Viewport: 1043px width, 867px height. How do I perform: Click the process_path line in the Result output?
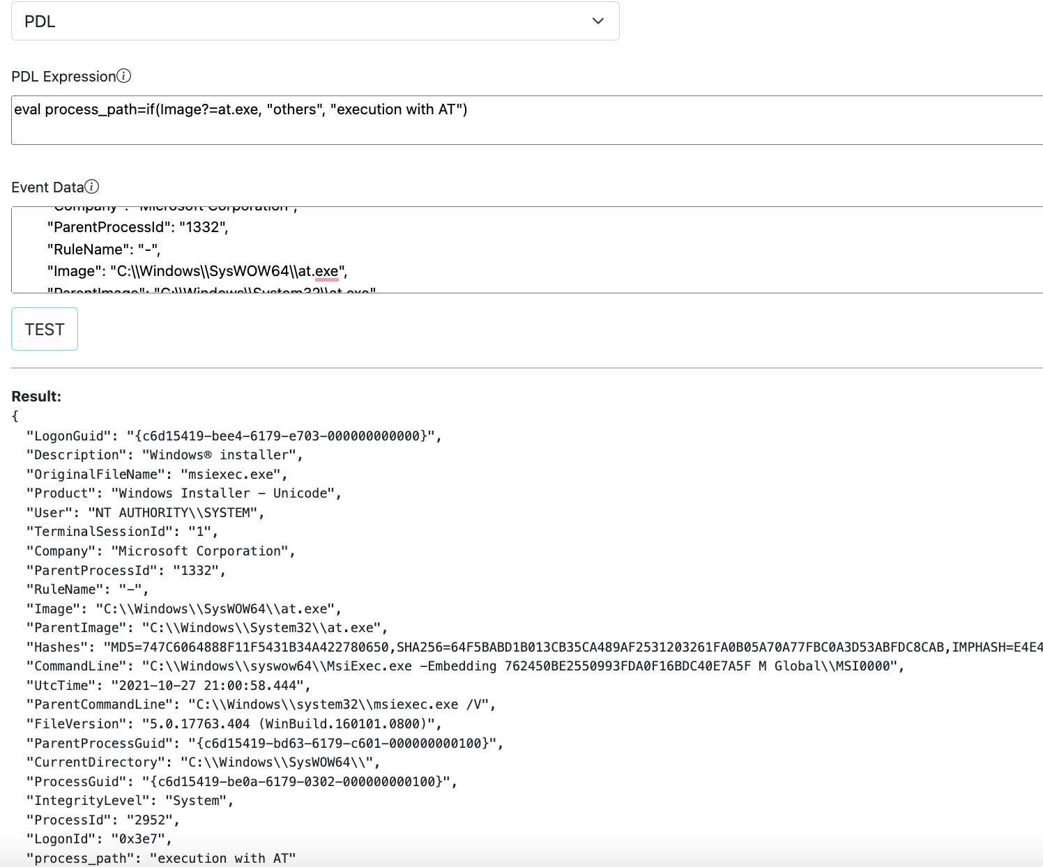(x=161, y=859)
